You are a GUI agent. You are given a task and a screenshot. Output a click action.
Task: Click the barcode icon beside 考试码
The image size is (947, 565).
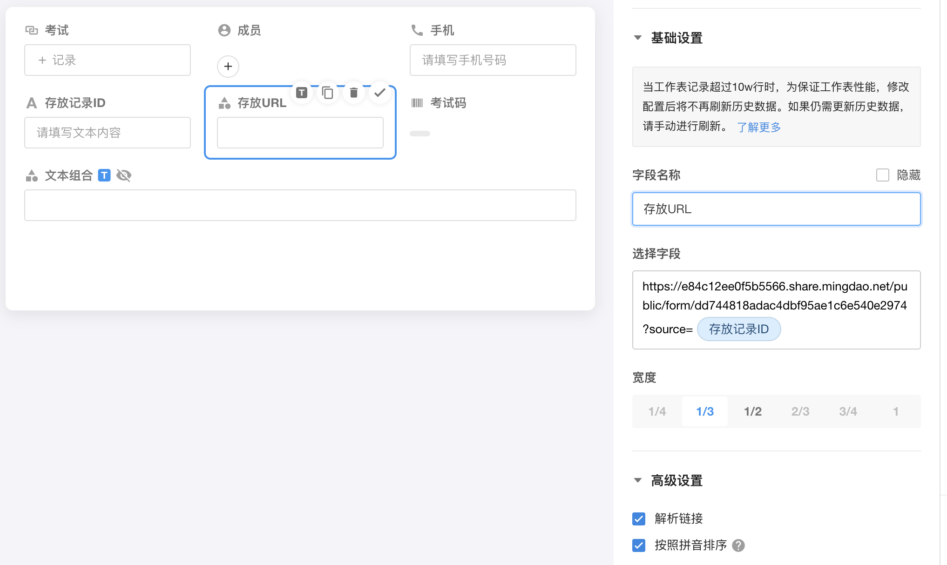pyautogui.click(x=417, y=103)
